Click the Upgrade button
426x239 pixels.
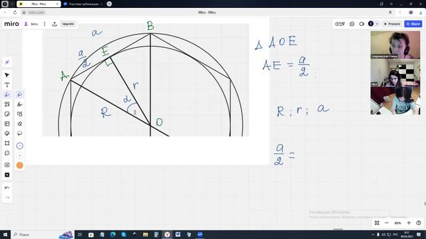click(68, 24)
